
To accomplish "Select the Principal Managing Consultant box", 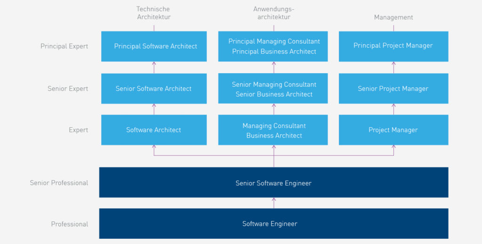I will (273, 46).
